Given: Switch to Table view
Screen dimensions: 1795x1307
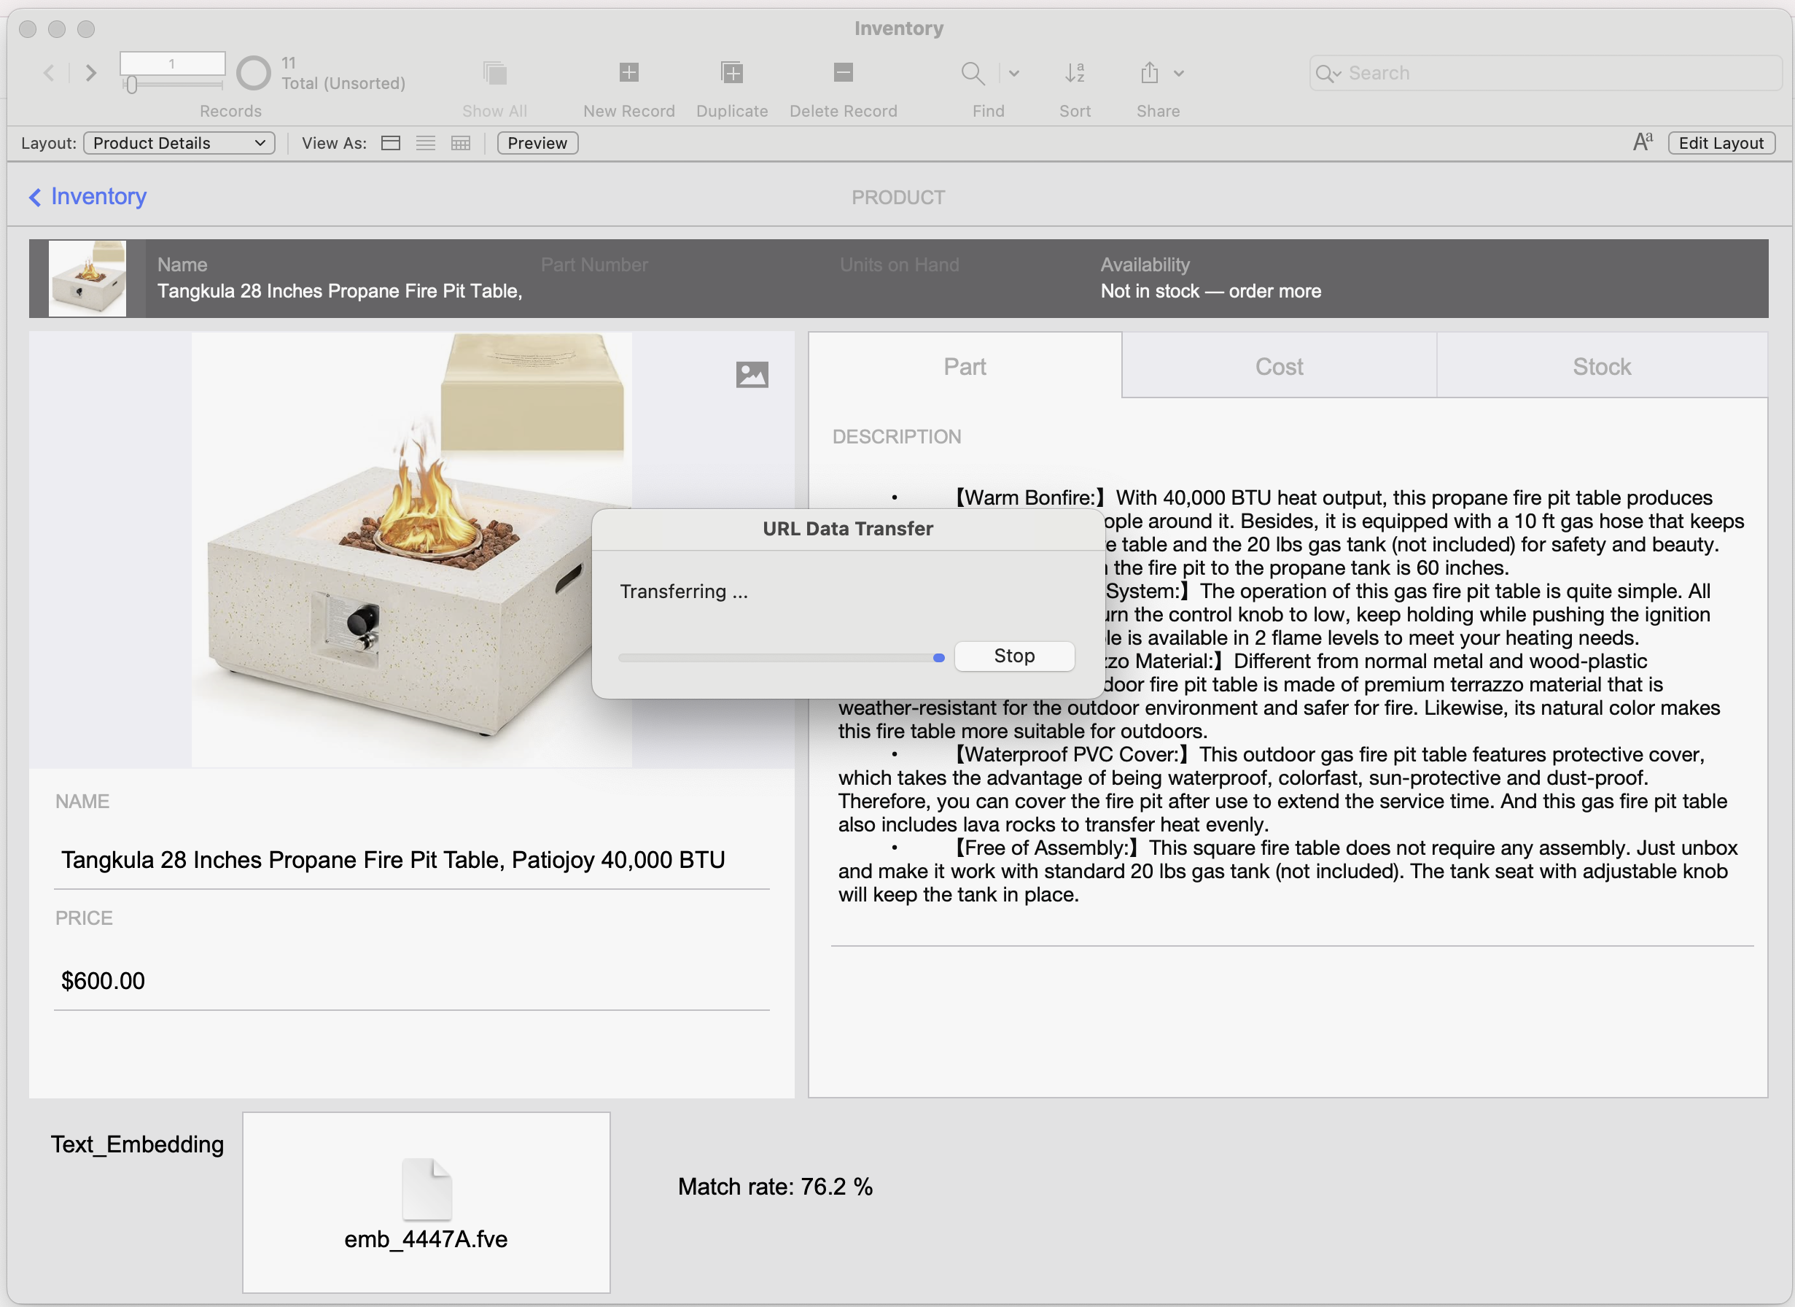Looking at the screenshot, I should [461, 143].
